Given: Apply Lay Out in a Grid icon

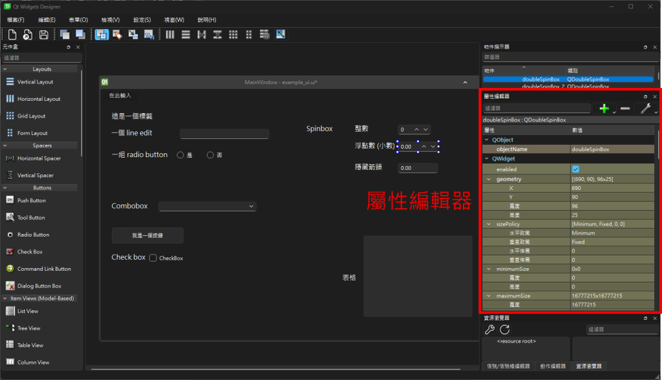Looking at the screenshot, I should (233, 35).
